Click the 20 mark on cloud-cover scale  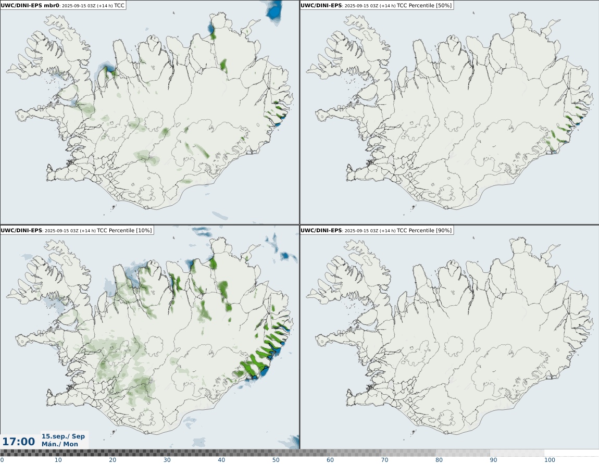click(x=113, y=460)
